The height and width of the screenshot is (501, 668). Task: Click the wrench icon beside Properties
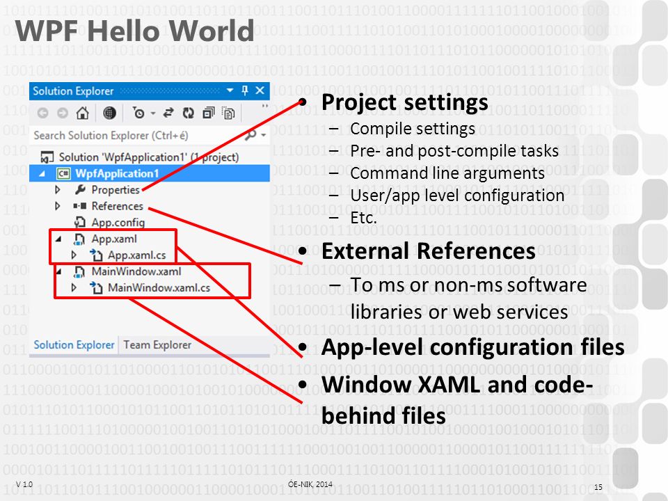tap(79, 189)
